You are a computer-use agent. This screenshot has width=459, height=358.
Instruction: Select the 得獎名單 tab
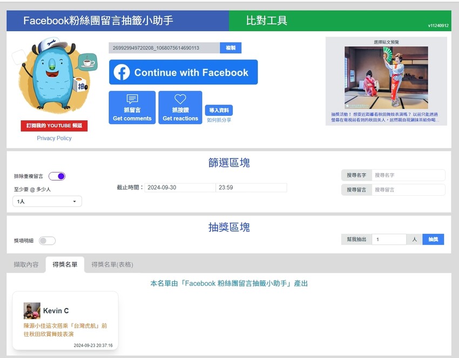click(x=65, y=265)
